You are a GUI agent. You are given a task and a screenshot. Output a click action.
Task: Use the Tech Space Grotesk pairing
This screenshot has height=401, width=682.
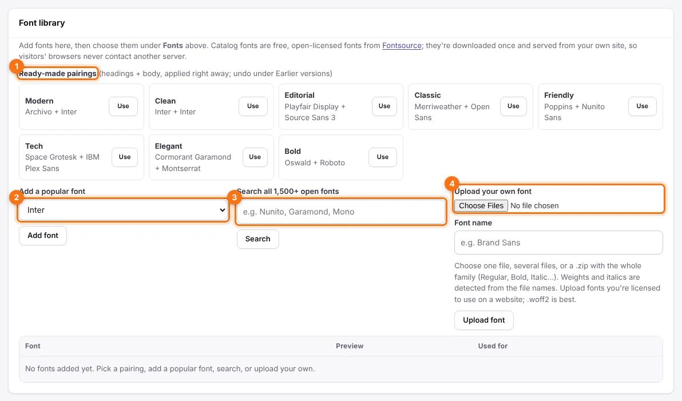click(124, 157)
